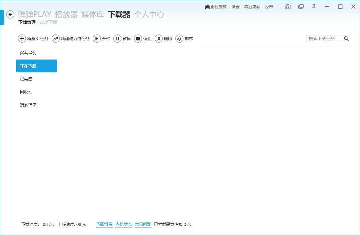Click the 停止 label in toolbar
The height and width of the screenshot is (235, 360).
coord(147,39)
